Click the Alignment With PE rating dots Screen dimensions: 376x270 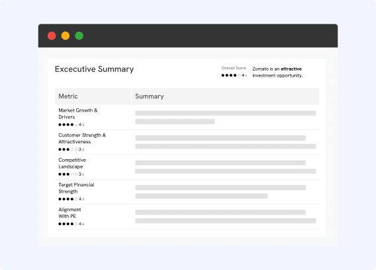[71, 224]
